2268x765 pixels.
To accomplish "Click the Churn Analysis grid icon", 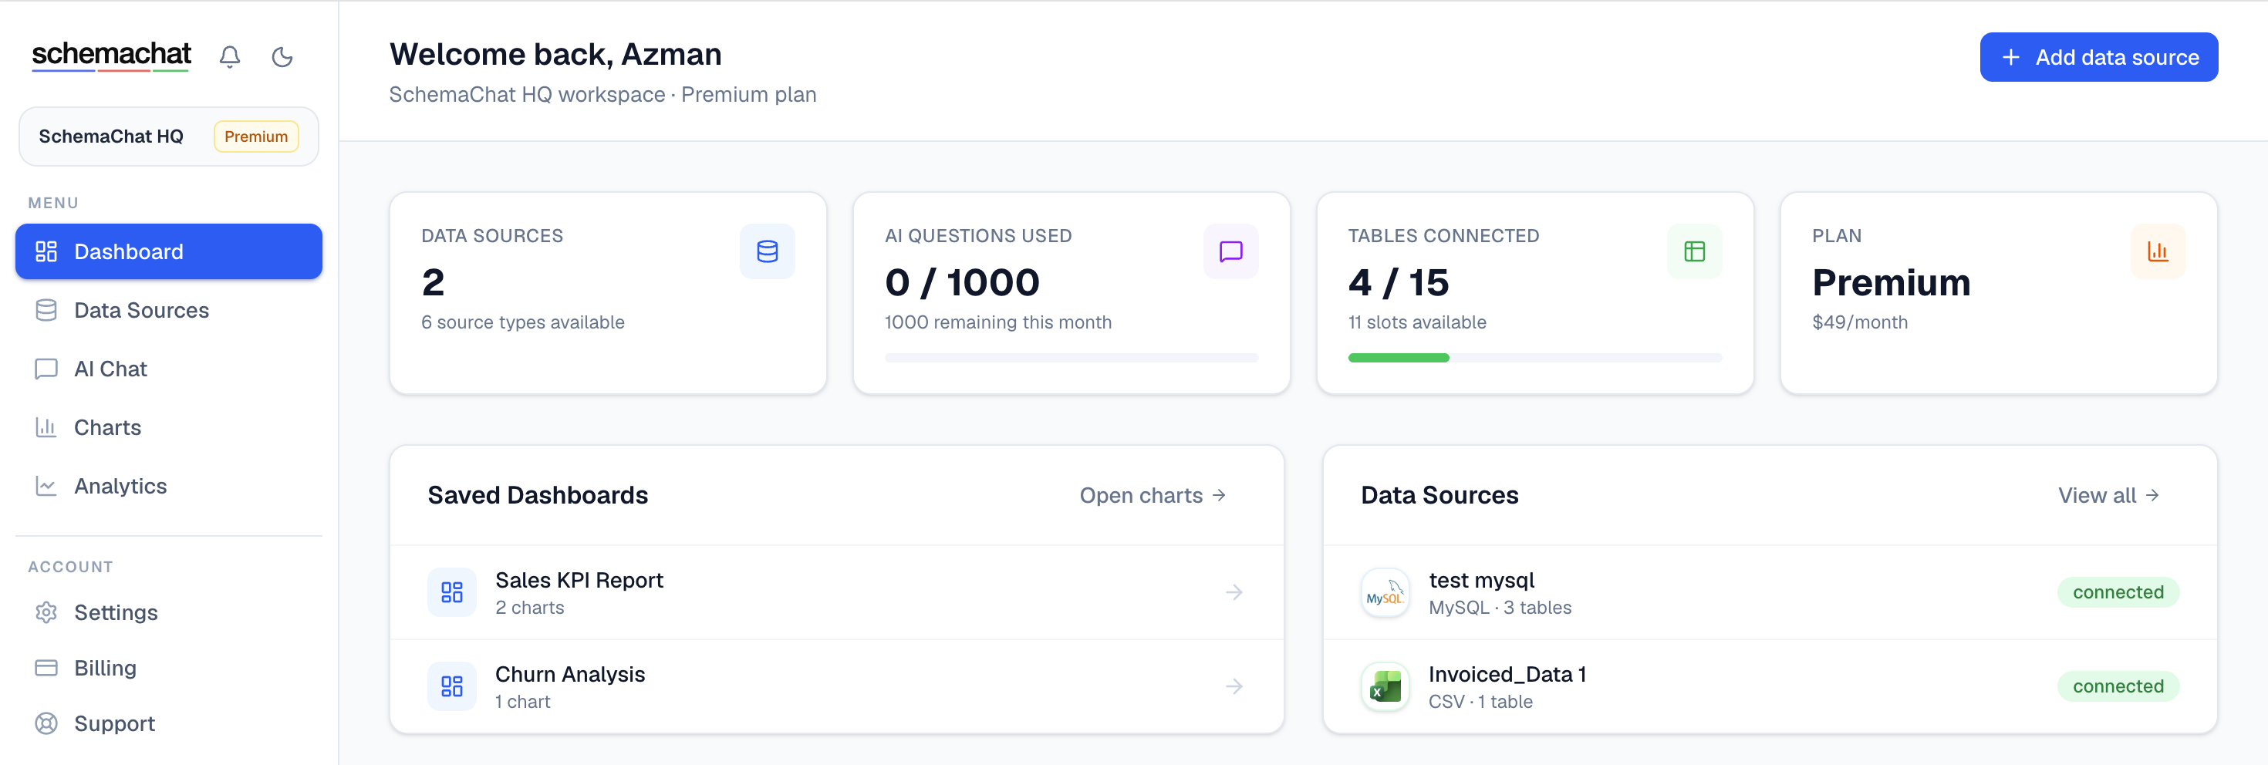I will pyautogui.click(x=451, y=686).
